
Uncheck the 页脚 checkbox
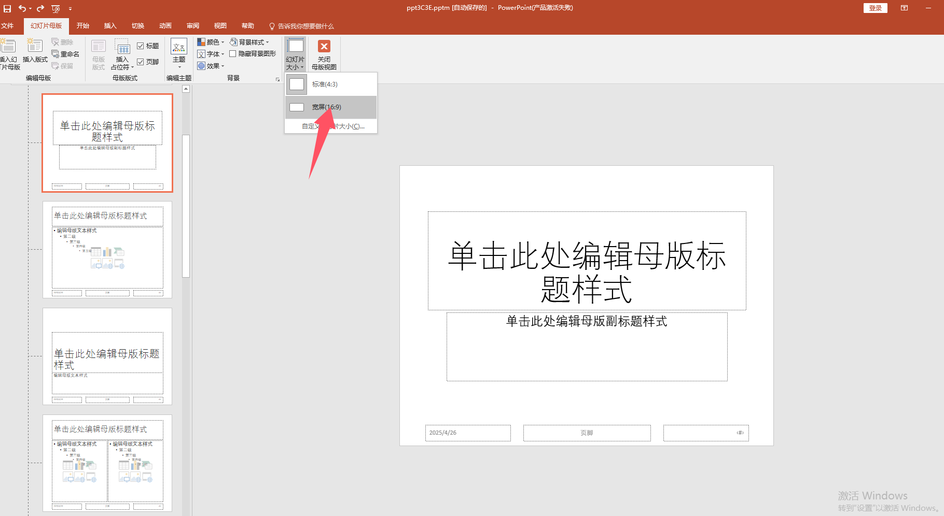point(142,62)
